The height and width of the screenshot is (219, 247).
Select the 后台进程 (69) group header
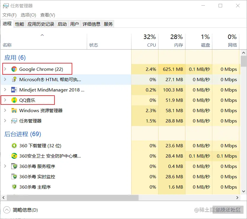click(x=23, y=134)
